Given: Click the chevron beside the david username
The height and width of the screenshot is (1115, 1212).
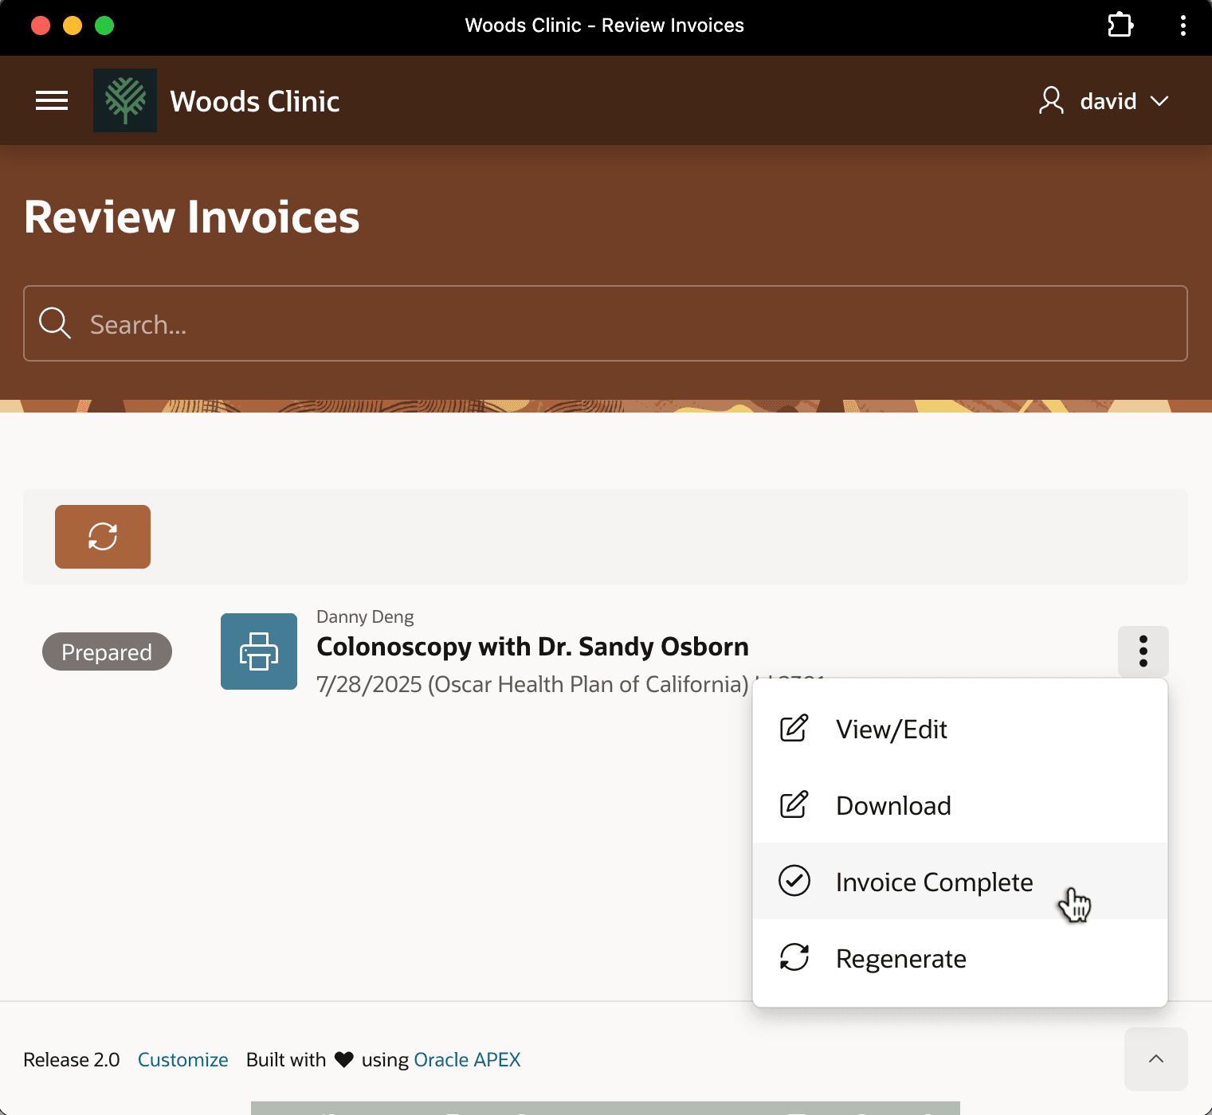Looking at the screenshot, I should [x=1159, y=101].
